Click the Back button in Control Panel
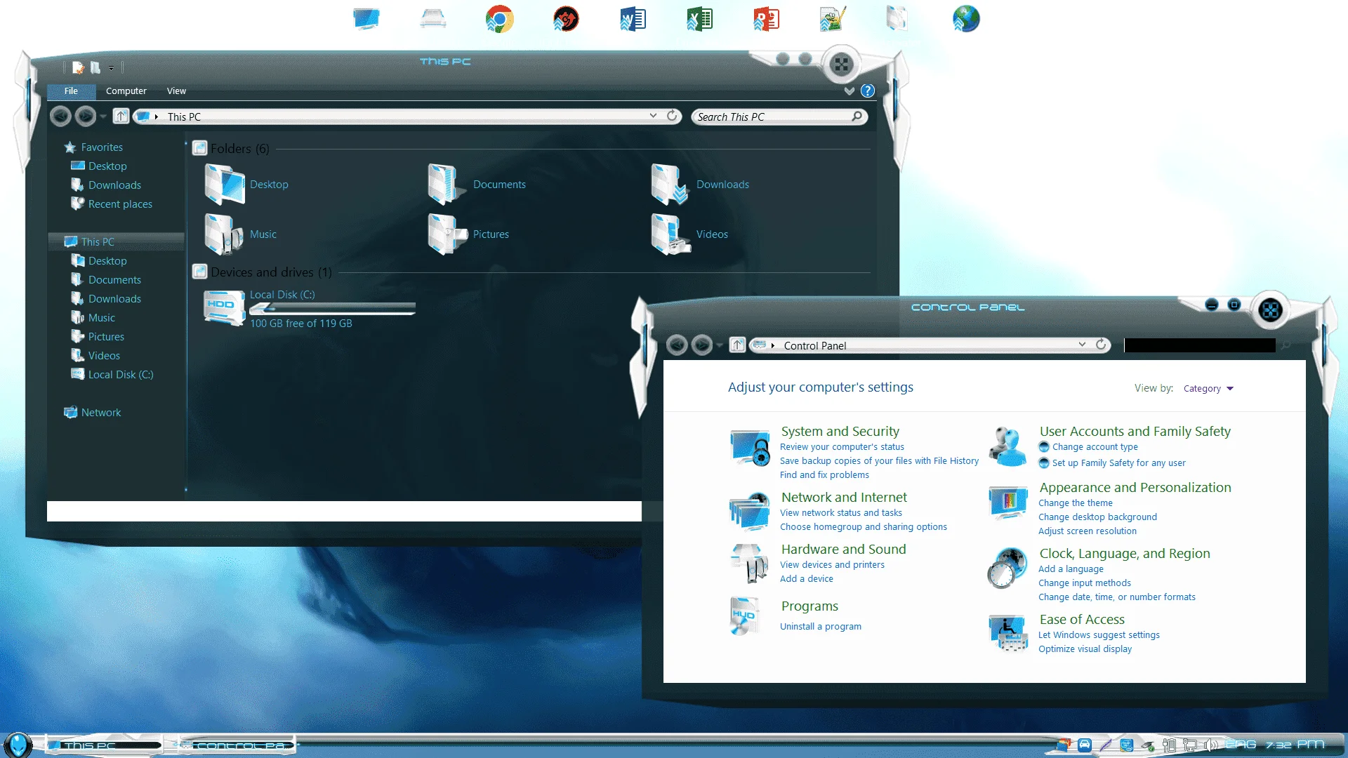 pos(676,345)
